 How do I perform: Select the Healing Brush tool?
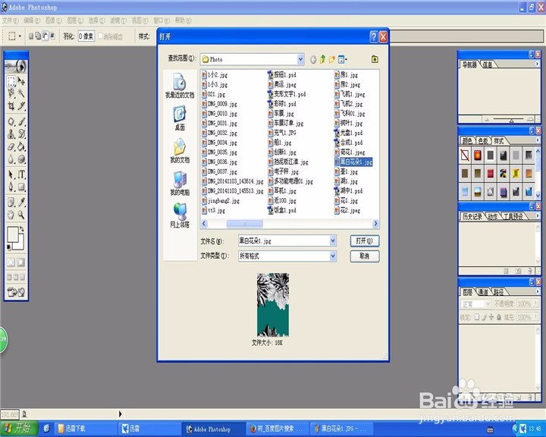(11, 121)
